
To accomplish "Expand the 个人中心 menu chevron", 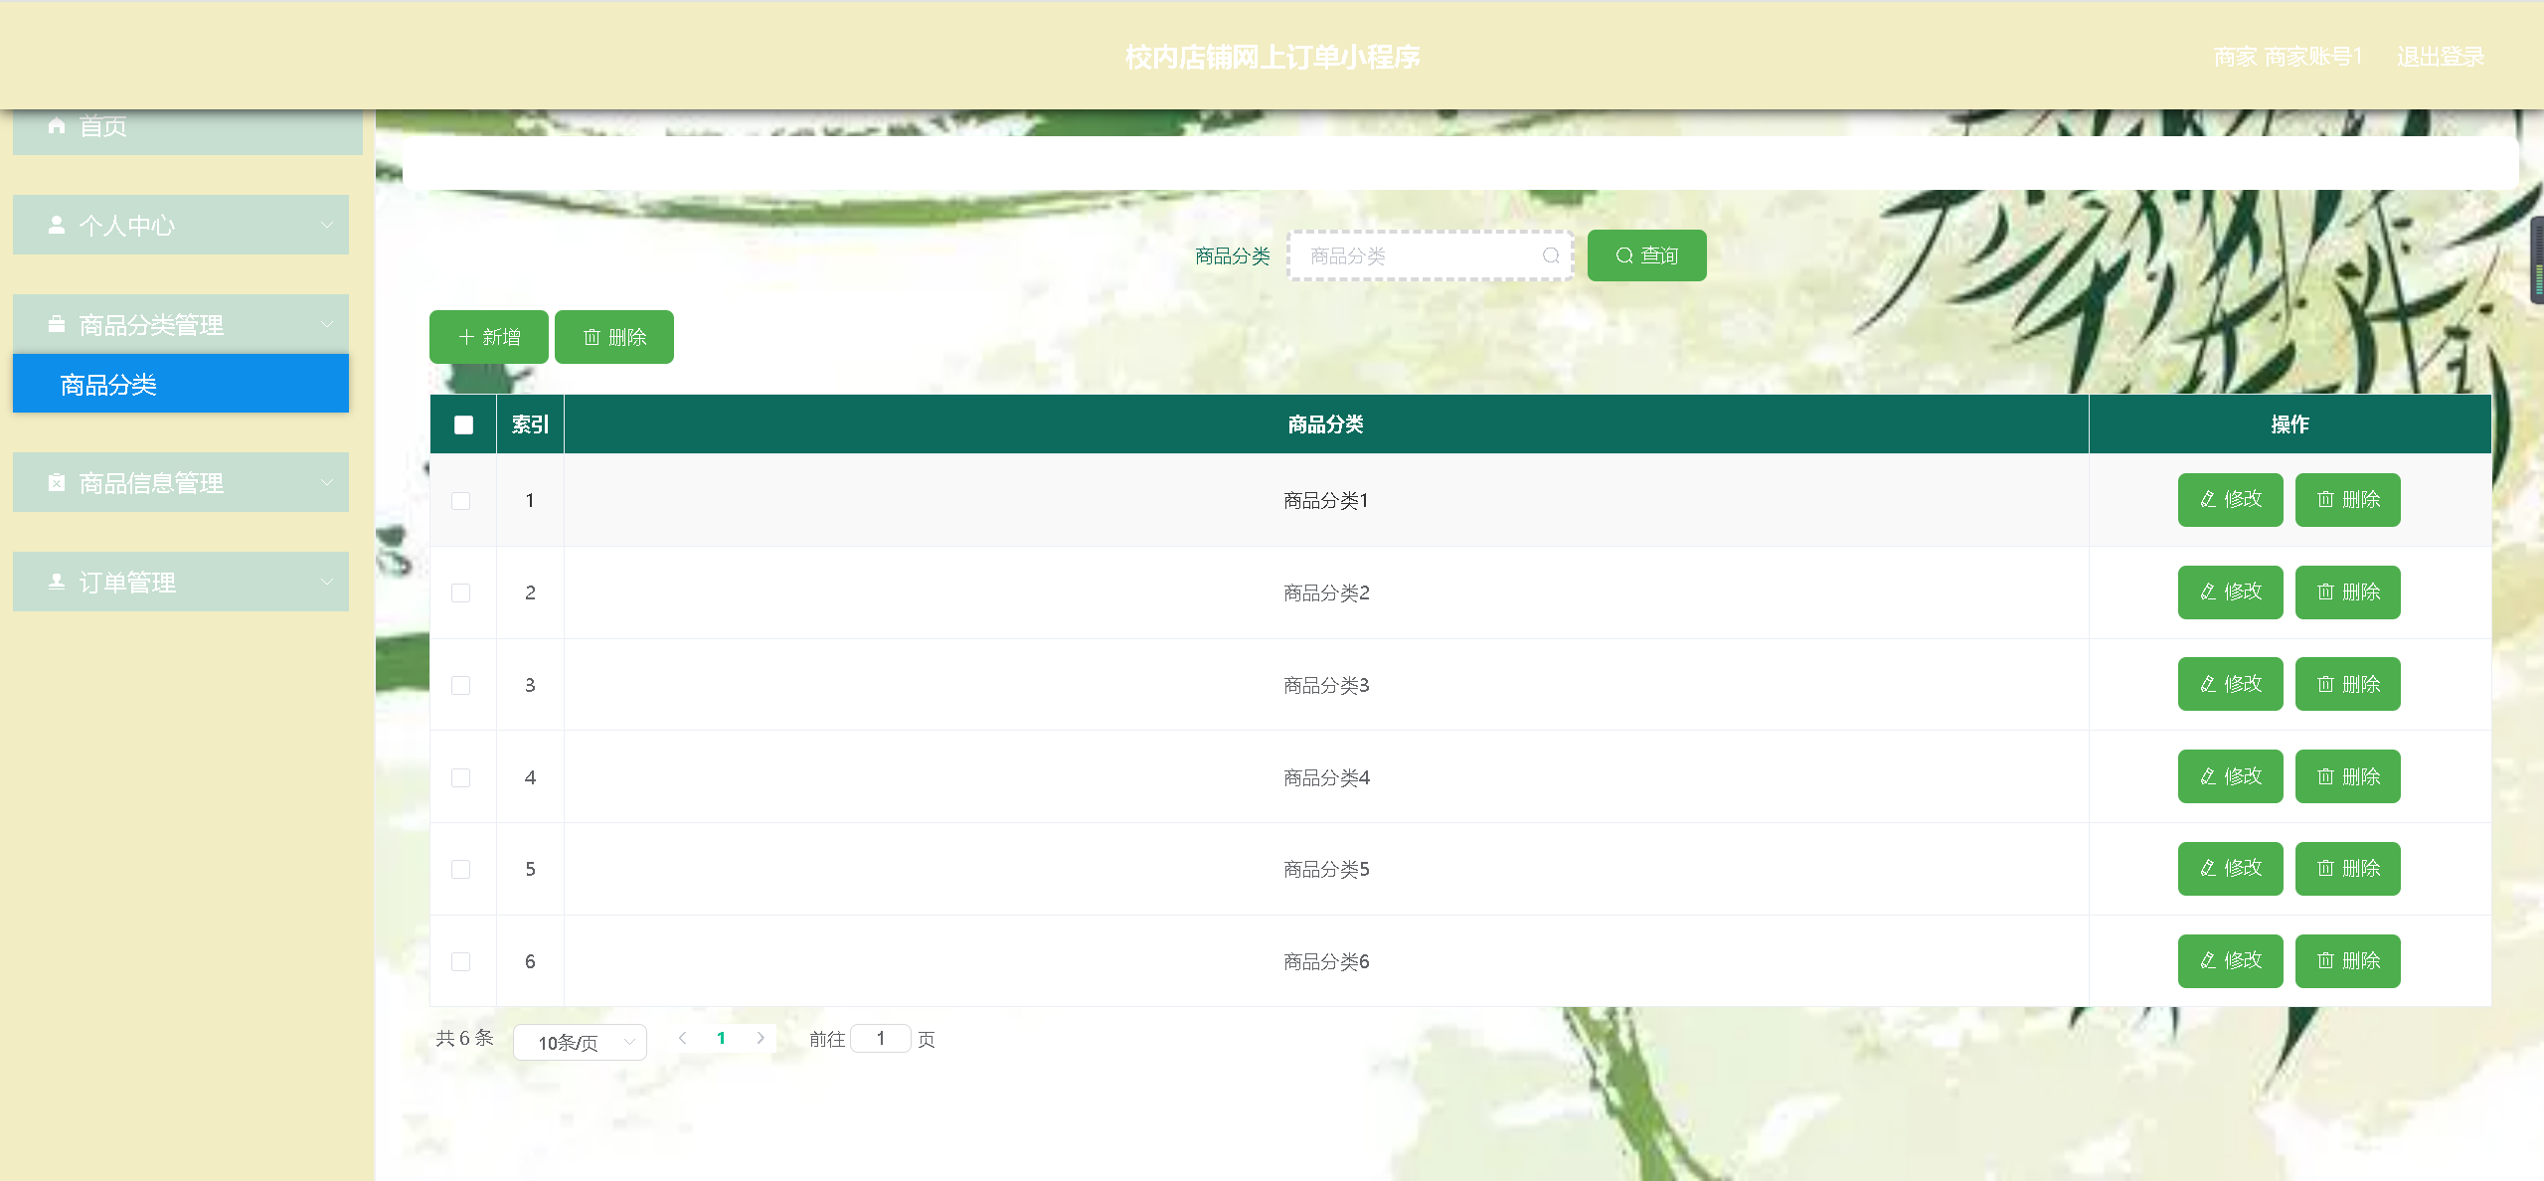I will pyautogui.click(x=327, y=225).
